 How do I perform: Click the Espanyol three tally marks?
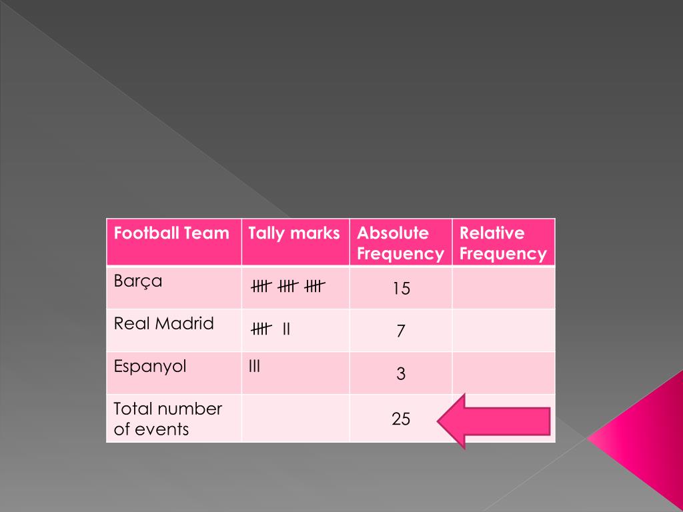tap(254, 366)
